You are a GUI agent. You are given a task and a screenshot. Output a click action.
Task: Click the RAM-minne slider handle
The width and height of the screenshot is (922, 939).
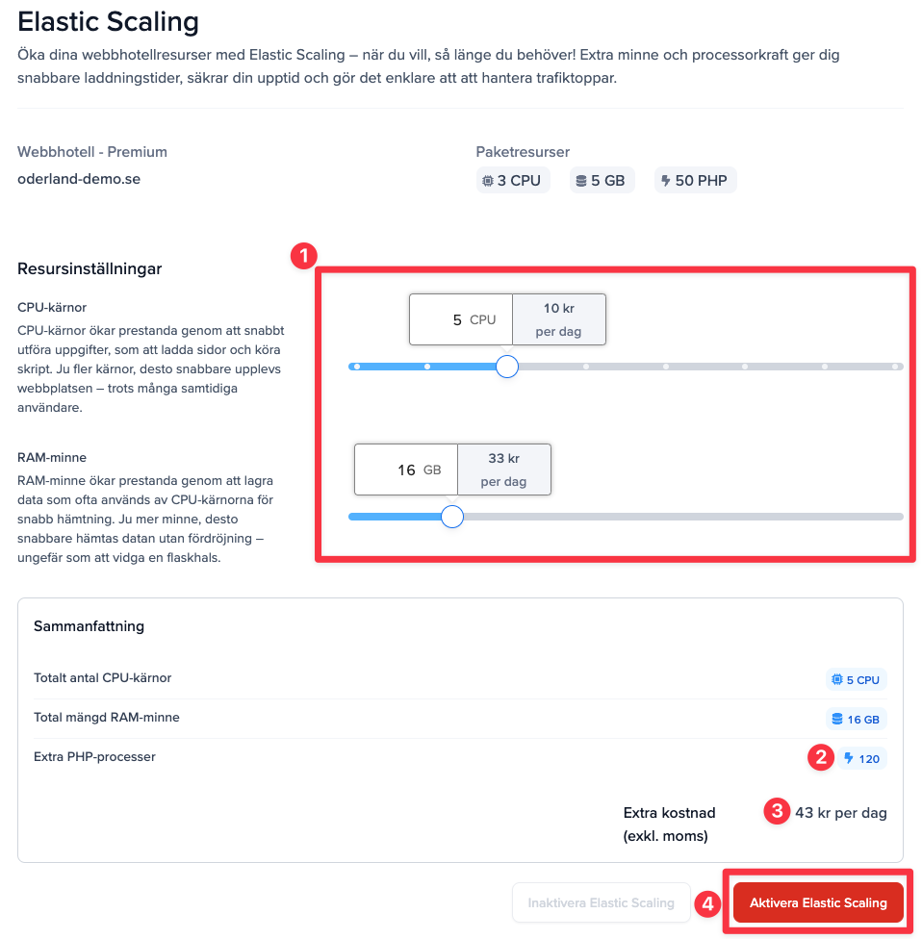[x=451, y=517]
